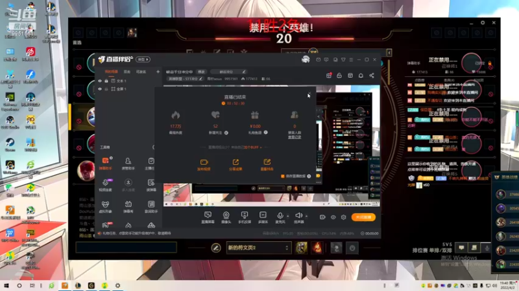Toggle the save stream data (保存直播数据) checkbox
Screen dimensions: 519x291
click(x=283, y=176)
